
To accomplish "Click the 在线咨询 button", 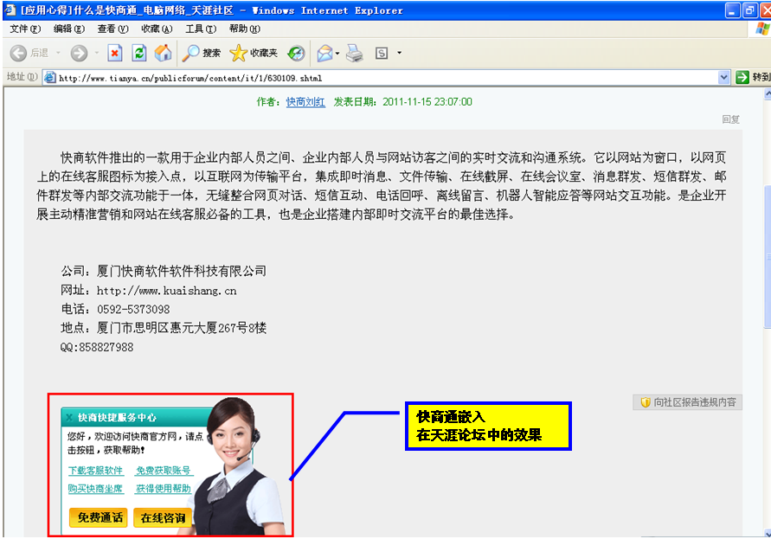I will (163, 517).
